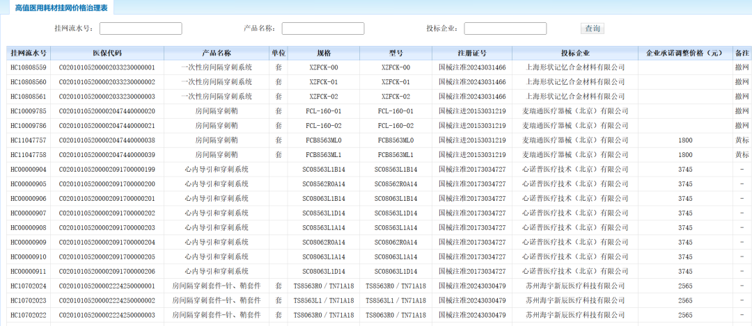This screenshot has width=752, height=326.
Task: Click TS8063R0 / TN71A18 in 型号 column
Action: (395, 315)
